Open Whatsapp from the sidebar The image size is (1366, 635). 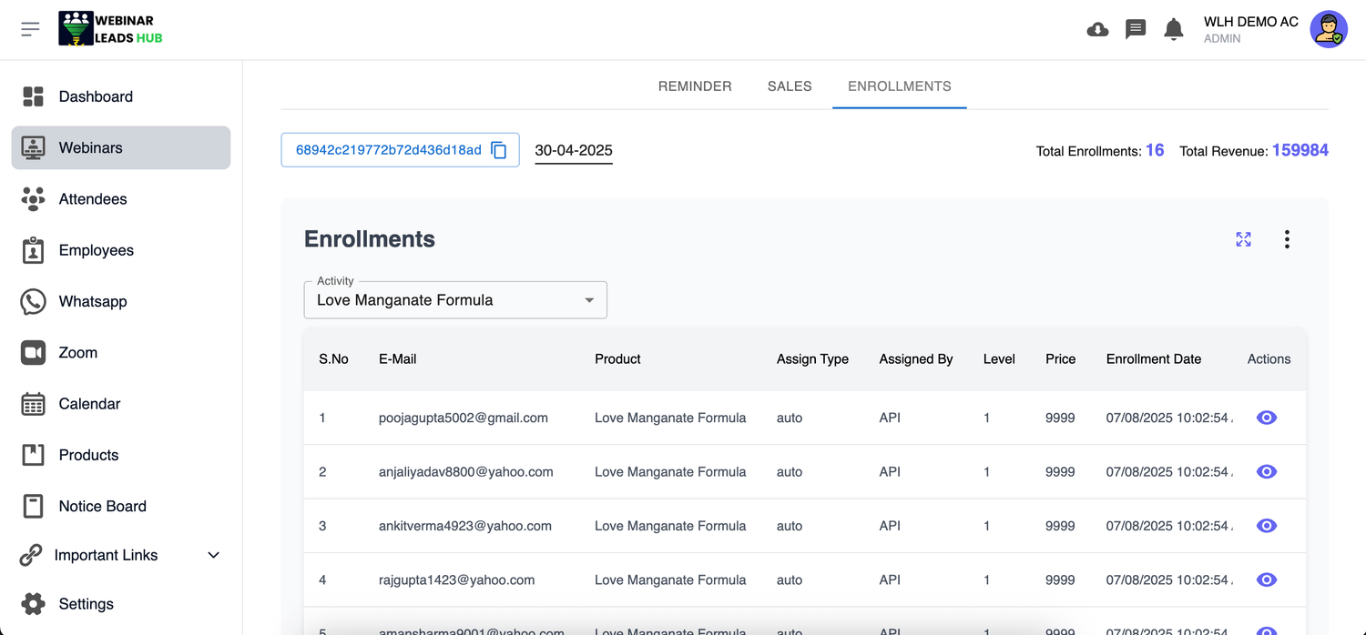point(93,301)
